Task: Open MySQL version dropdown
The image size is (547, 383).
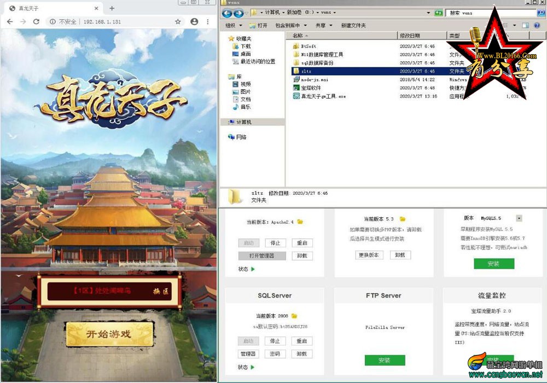Action: 519,218
